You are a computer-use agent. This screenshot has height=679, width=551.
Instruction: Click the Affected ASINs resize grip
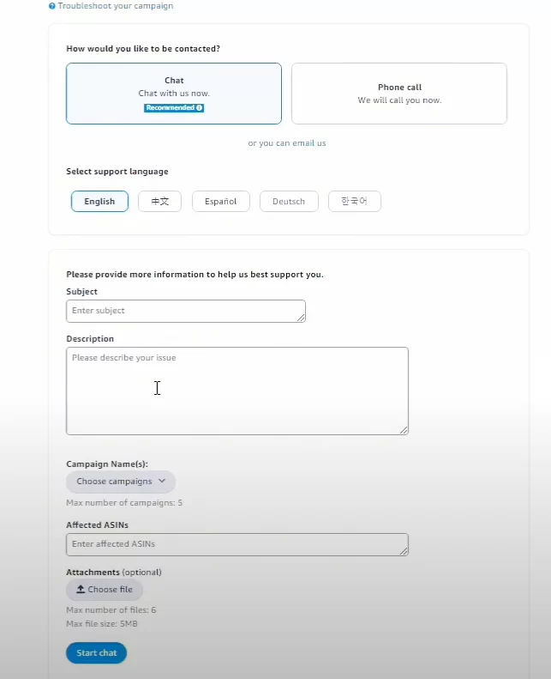(404, 551)
